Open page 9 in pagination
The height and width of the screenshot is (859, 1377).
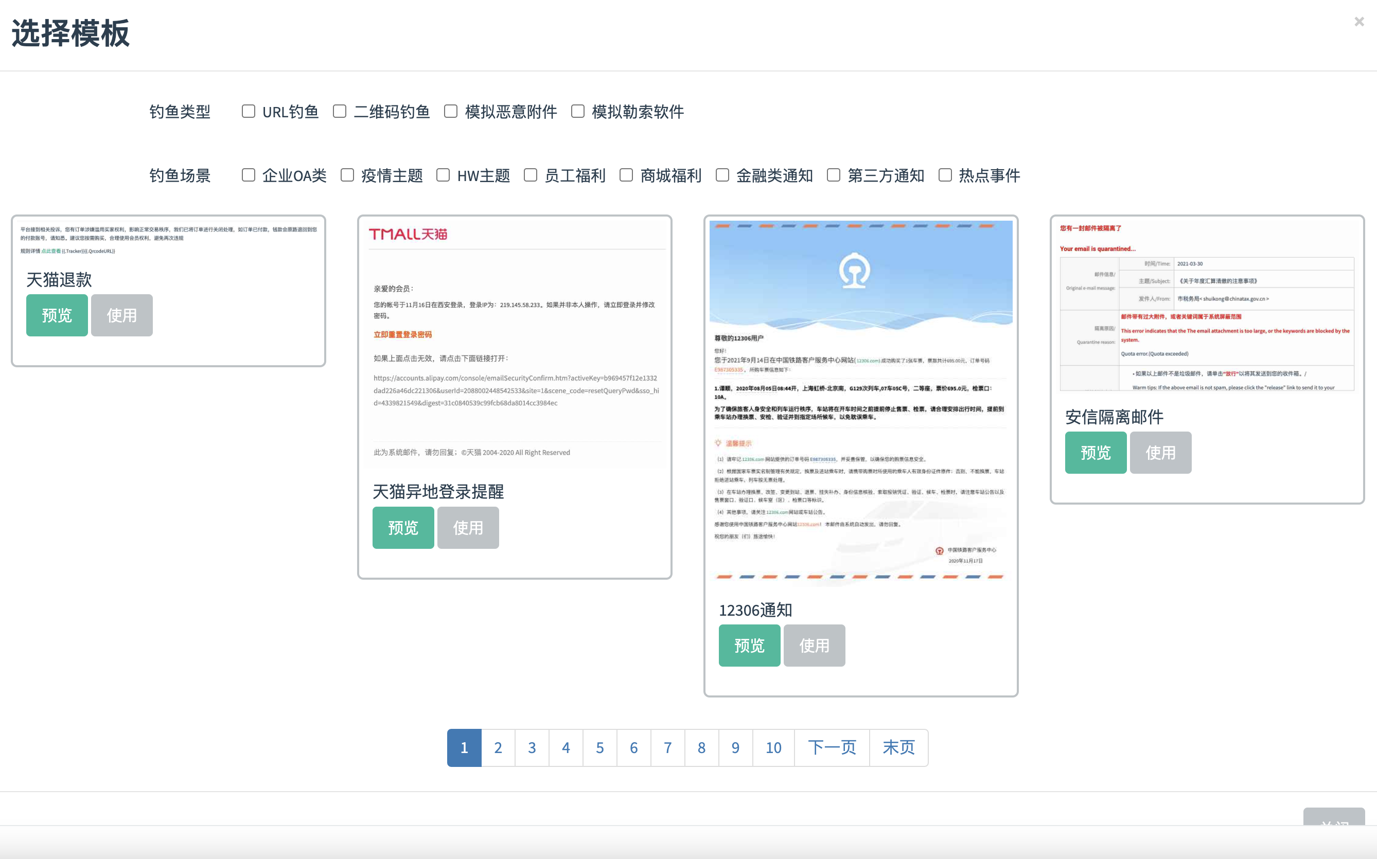(x=735, y=748)
